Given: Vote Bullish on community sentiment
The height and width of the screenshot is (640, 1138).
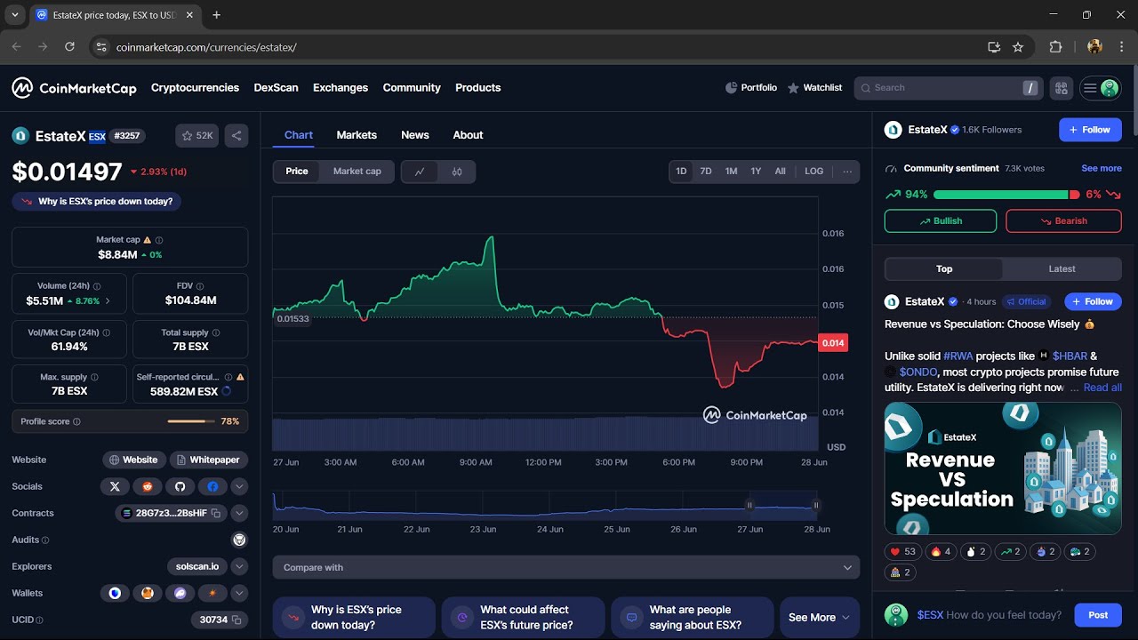Looking at the screenshot, I should [941, 221].
